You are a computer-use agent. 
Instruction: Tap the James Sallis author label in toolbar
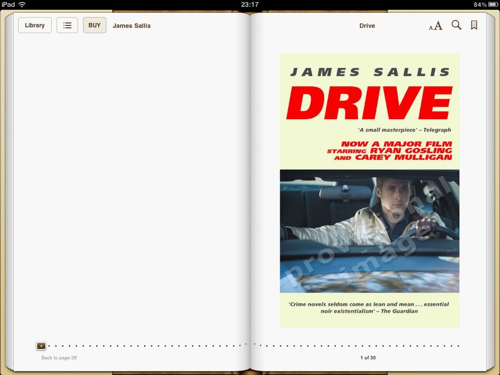131,26
